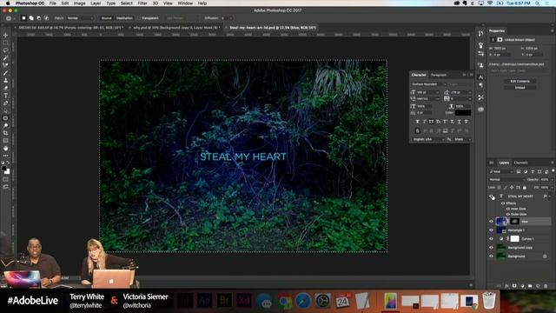Click the Lock position icon
The width and height of the screenshot is (556, 313).
pos(512,188)
